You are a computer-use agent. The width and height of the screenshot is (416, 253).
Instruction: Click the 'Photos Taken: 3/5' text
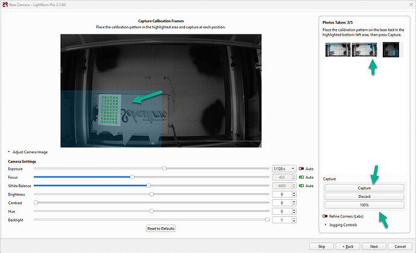coord(338,22)
